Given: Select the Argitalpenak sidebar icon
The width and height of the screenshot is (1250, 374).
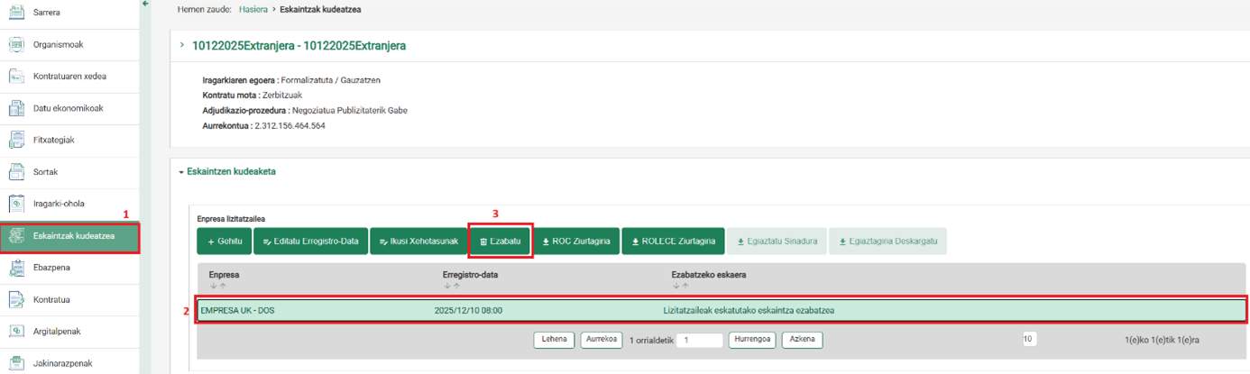Looking at the screenshot, I should coord(16,332).
